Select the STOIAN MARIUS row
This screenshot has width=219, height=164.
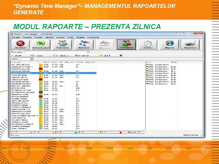pyautogui.click(x=54, y=120)
